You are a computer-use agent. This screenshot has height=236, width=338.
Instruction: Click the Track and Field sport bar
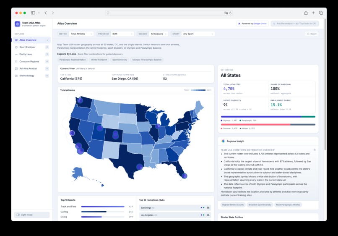coord(103,207)
